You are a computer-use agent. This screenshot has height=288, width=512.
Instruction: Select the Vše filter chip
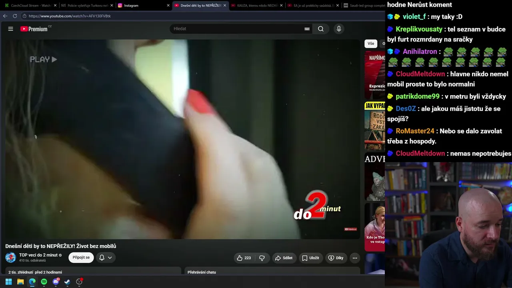[371, 44]
